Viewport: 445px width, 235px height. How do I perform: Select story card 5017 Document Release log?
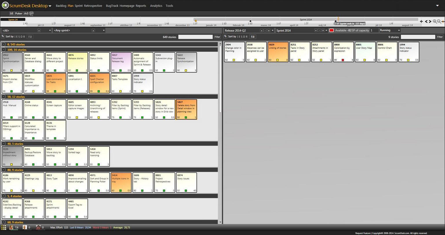121,62
